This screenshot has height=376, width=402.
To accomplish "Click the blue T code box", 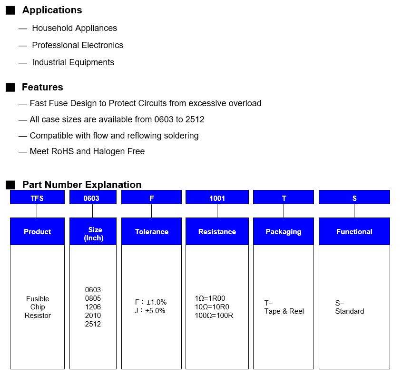I will (x=284, y=198).
